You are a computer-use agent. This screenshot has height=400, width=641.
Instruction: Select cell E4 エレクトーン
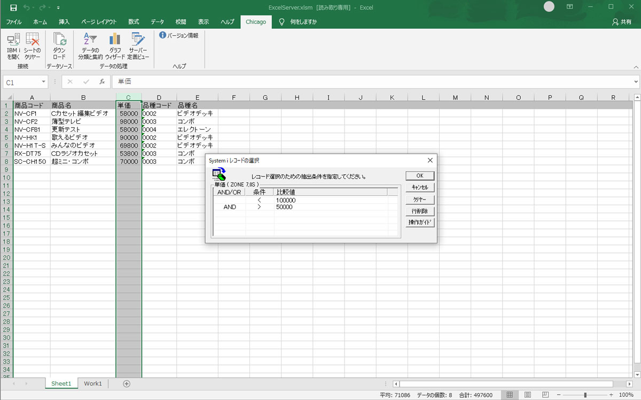click(x=197, y=130)
